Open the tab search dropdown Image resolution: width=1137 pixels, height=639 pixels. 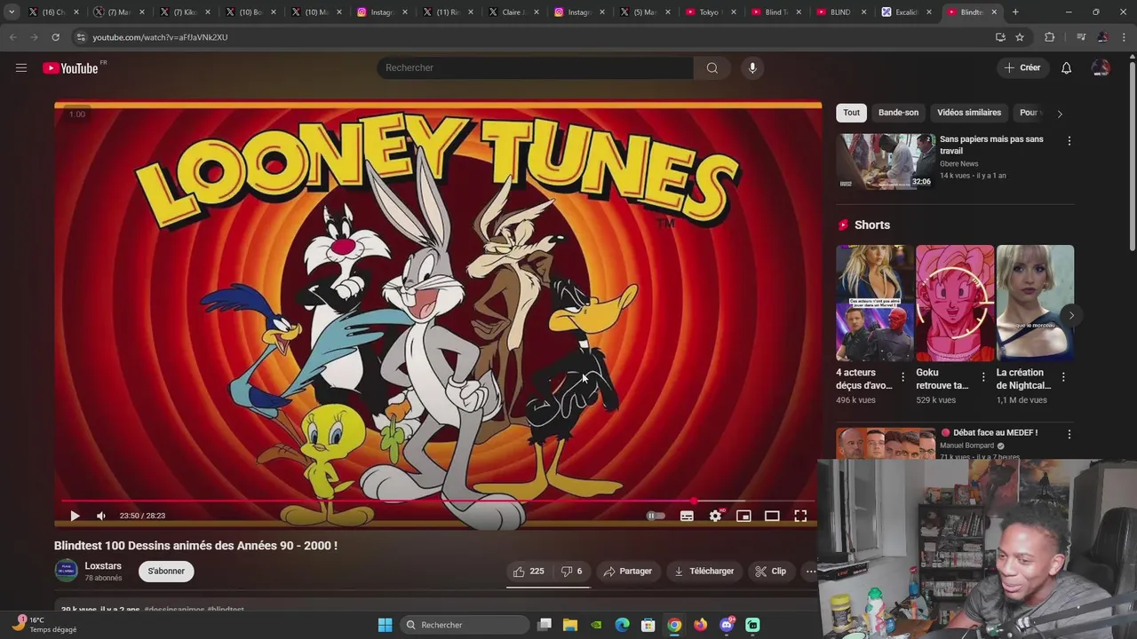point(12,12)
